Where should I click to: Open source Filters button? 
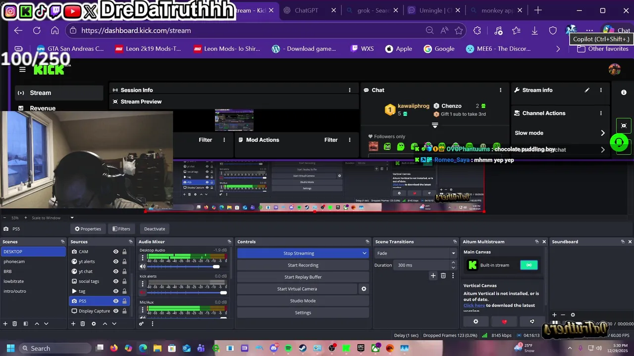tap(121, 229)
